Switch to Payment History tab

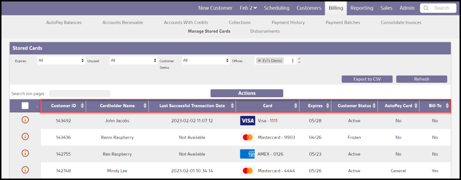288,22
